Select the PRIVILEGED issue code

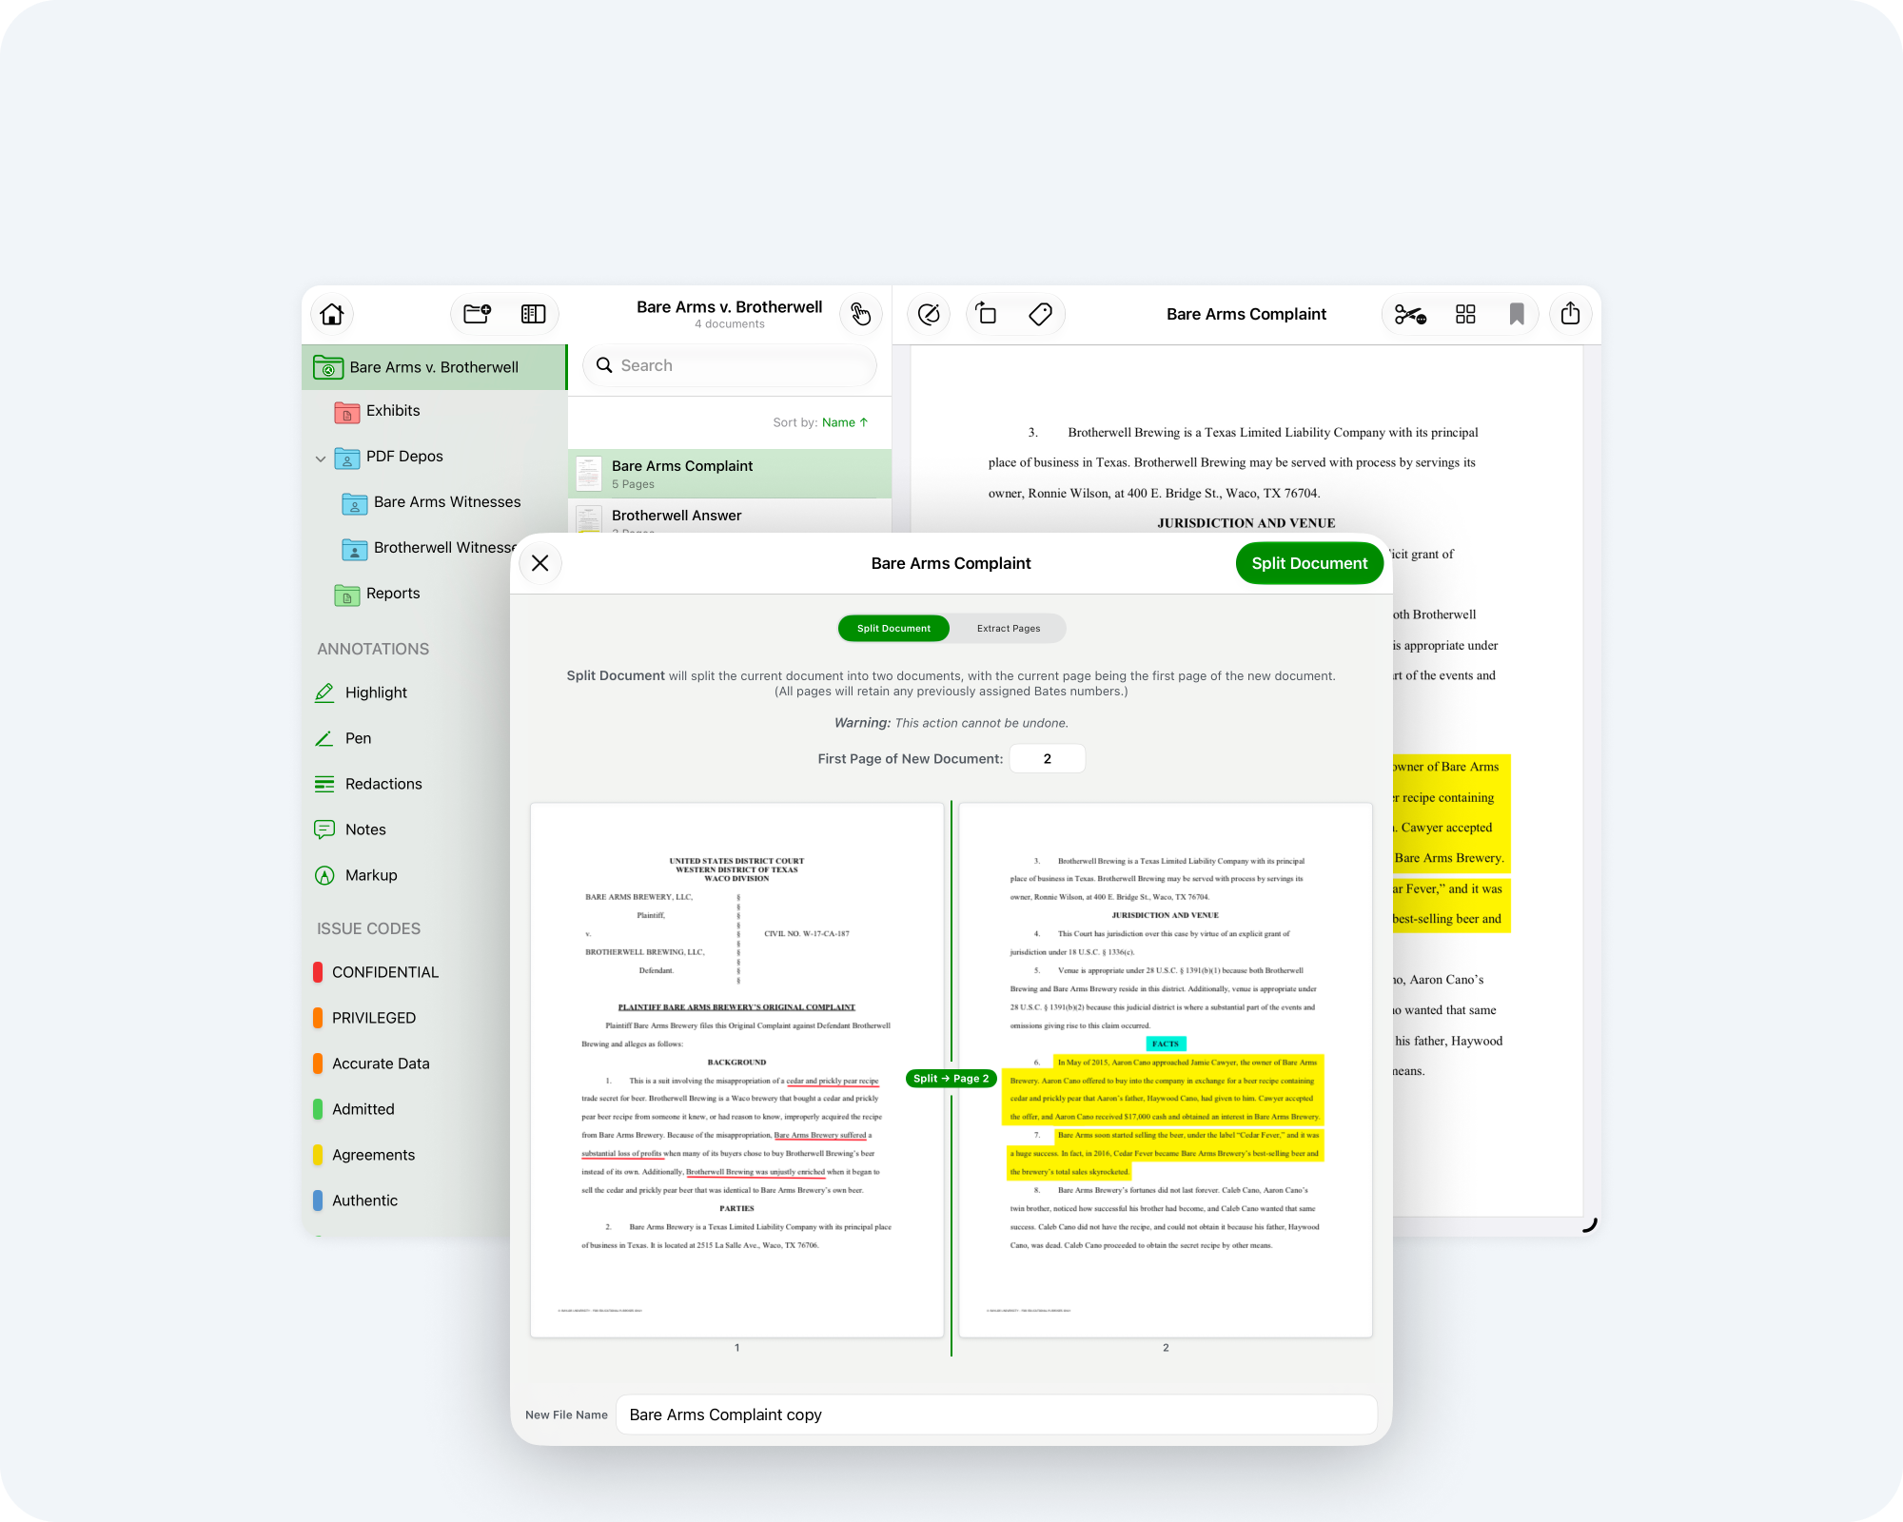coord(365,1018)
